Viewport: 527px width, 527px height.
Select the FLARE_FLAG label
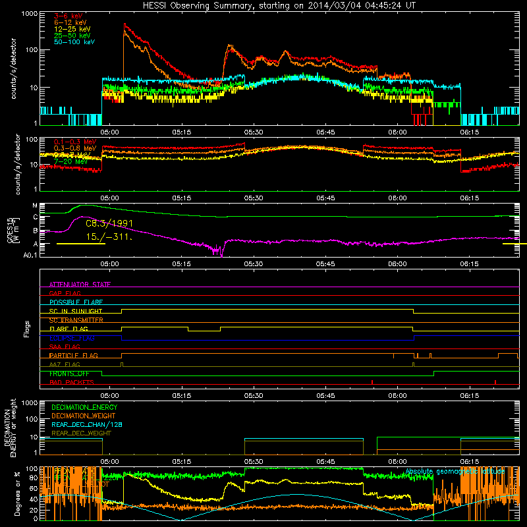69,329
